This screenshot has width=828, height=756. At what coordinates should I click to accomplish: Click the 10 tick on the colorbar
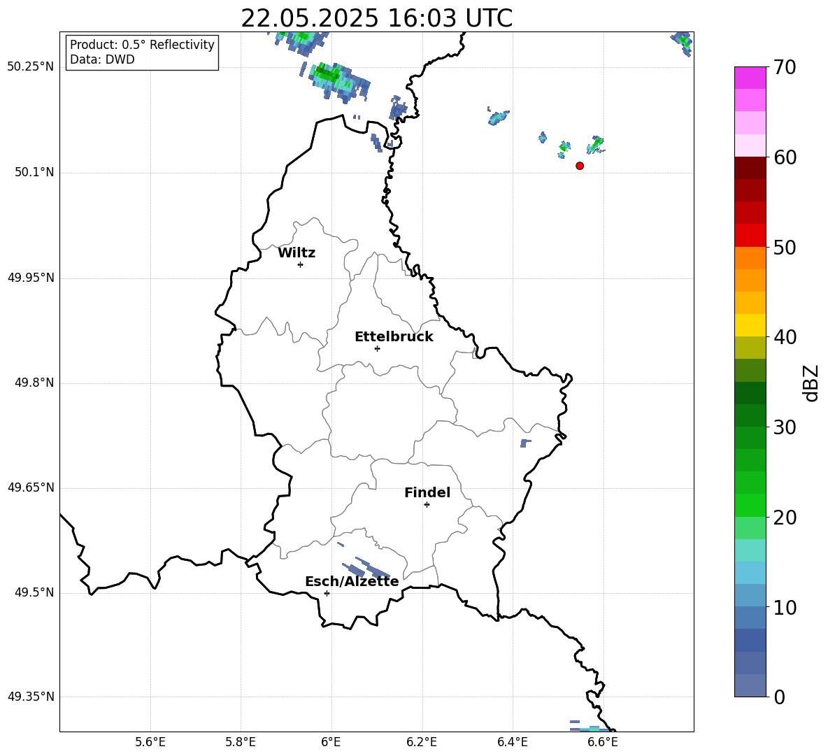click(785, 607)
